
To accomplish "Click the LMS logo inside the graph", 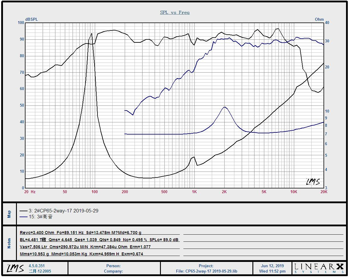I will (313, 181).
